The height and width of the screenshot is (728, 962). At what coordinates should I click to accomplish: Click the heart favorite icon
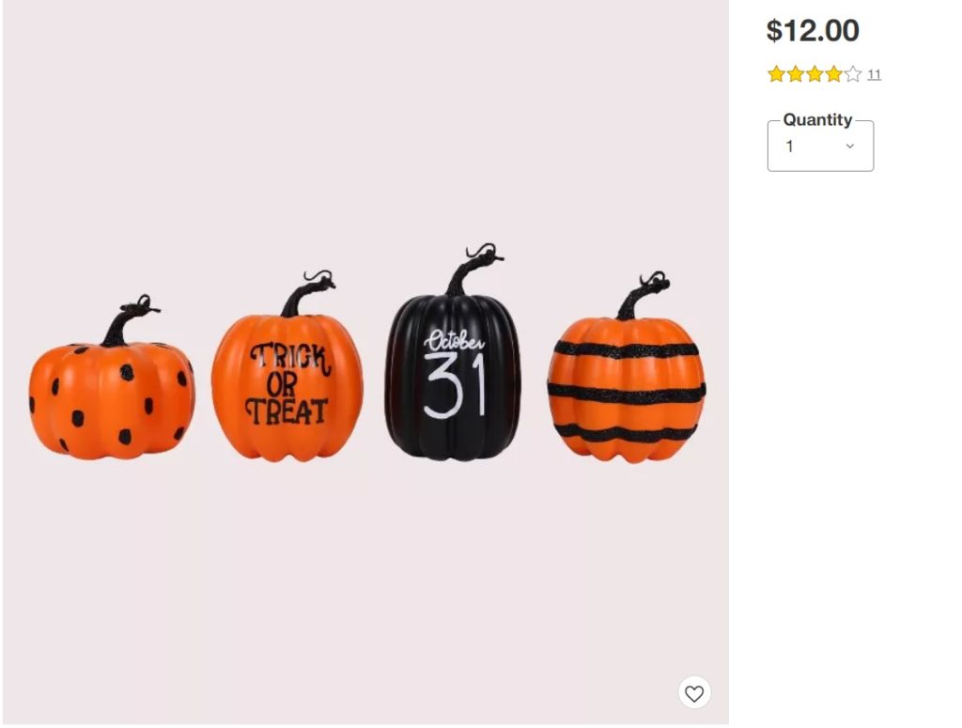click(x=694, y=693)
